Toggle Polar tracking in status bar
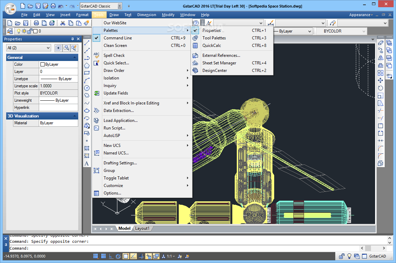The height and width of the screenshot is (263, 396). [118, 256]
